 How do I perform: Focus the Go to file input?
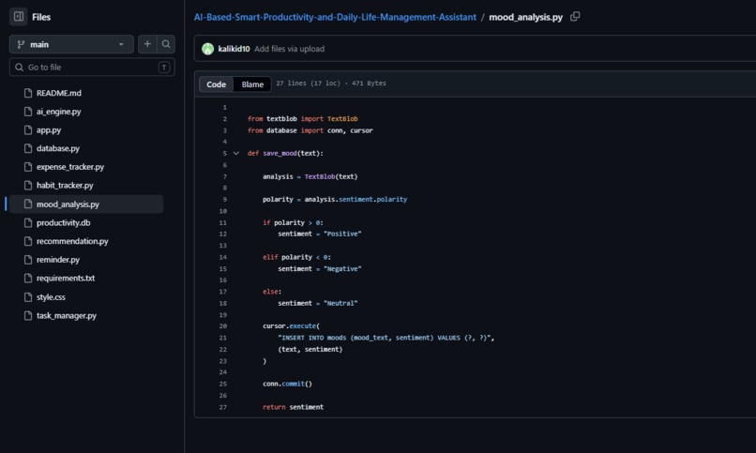tap(92, 67)
